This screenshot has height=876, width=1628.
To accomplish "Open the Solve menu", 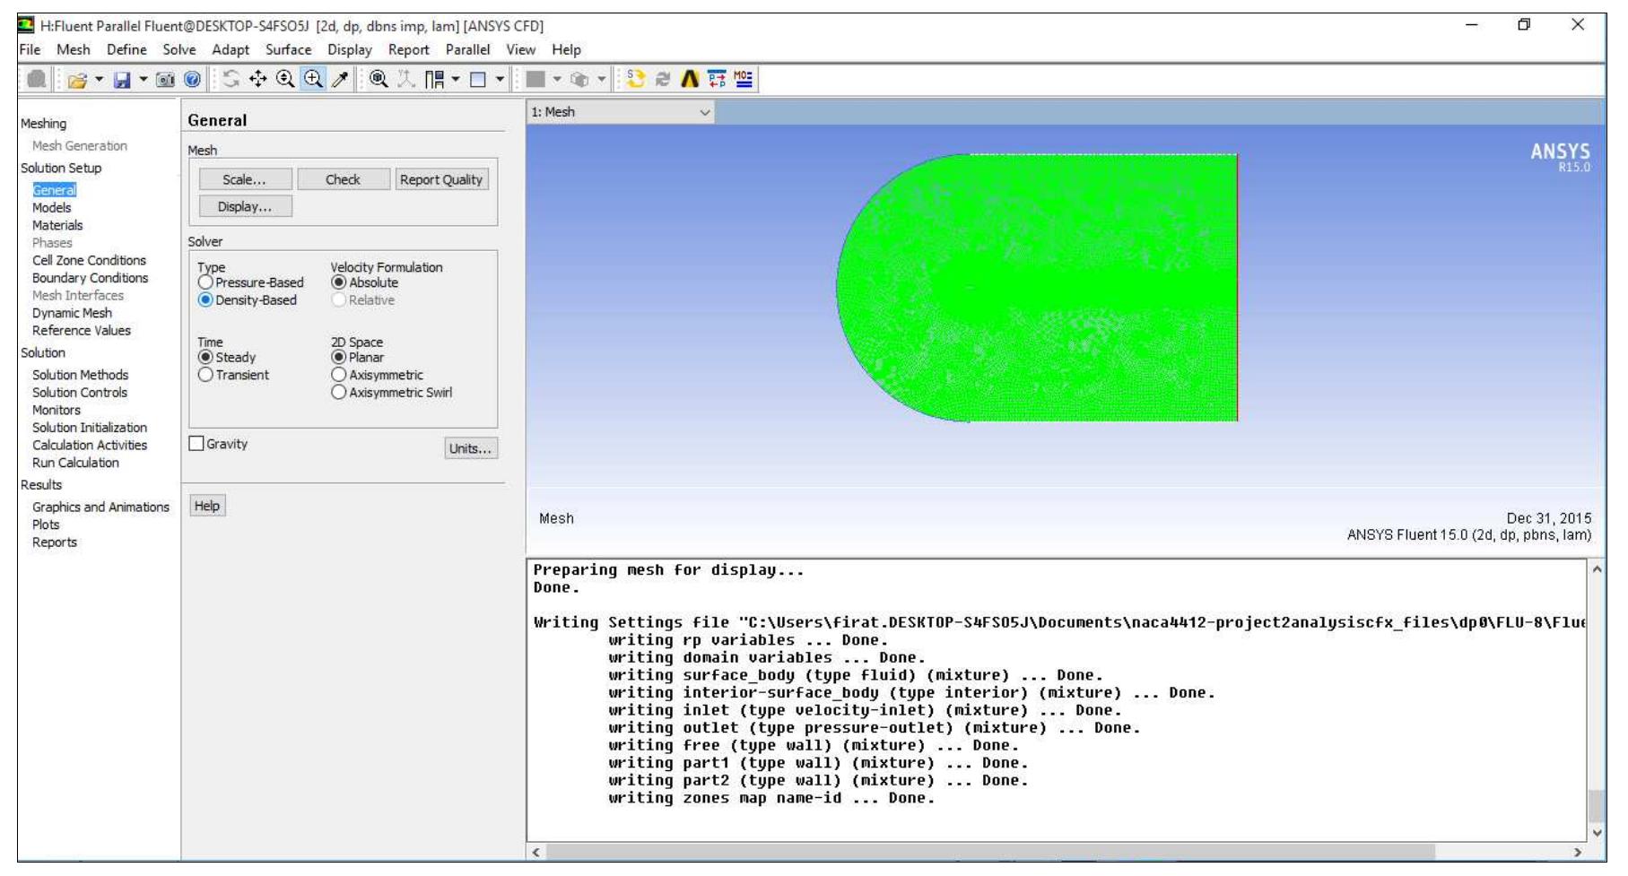I will pyautogui.click(x=178, y=50).
